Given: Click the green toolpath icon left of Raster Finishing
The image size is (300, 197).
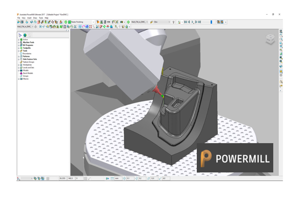Looking at the screenshot, I should pos(66,22).
